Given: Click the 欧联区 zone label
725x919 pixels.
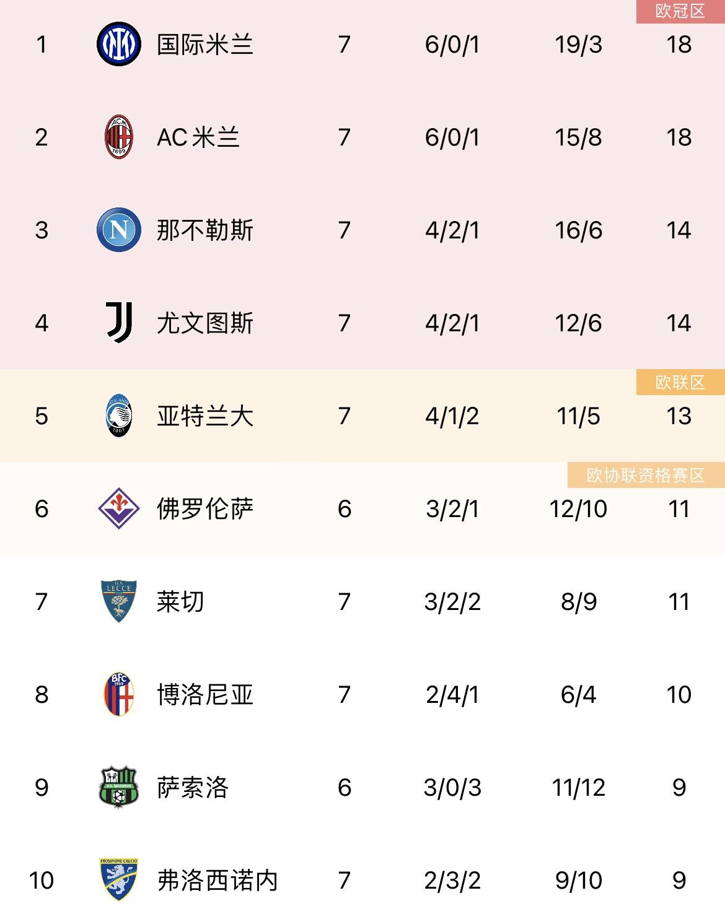Looking at the screenshot, I should pos(680,383).
